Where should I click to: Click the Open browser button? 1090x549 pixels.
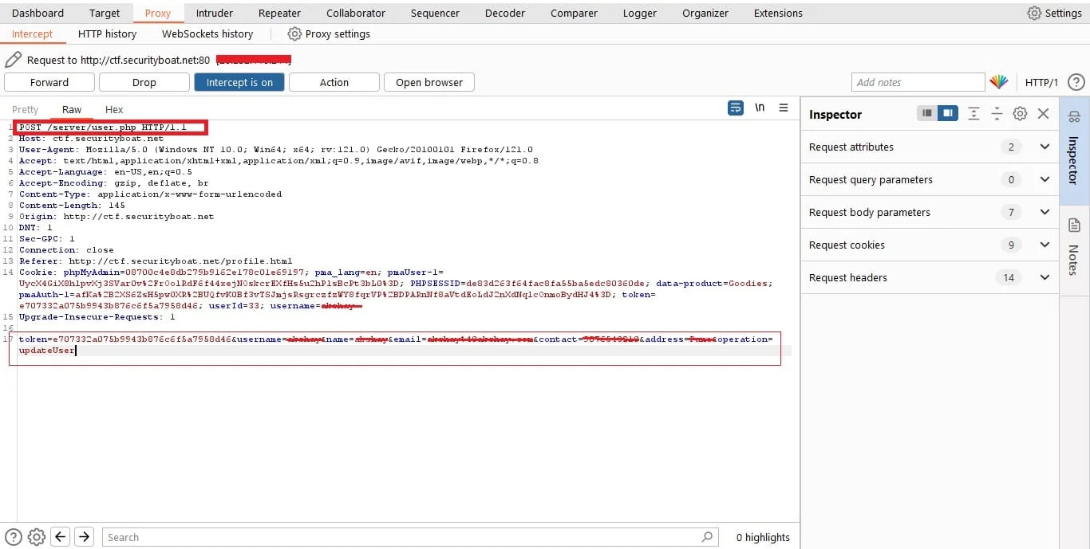coord(429,82)
